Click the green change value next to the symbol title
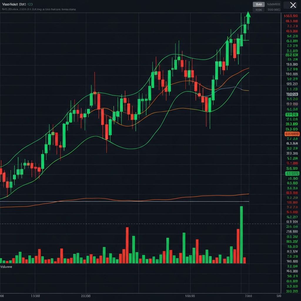The width and height of the screenshot is (301, 301). [29, 4]
